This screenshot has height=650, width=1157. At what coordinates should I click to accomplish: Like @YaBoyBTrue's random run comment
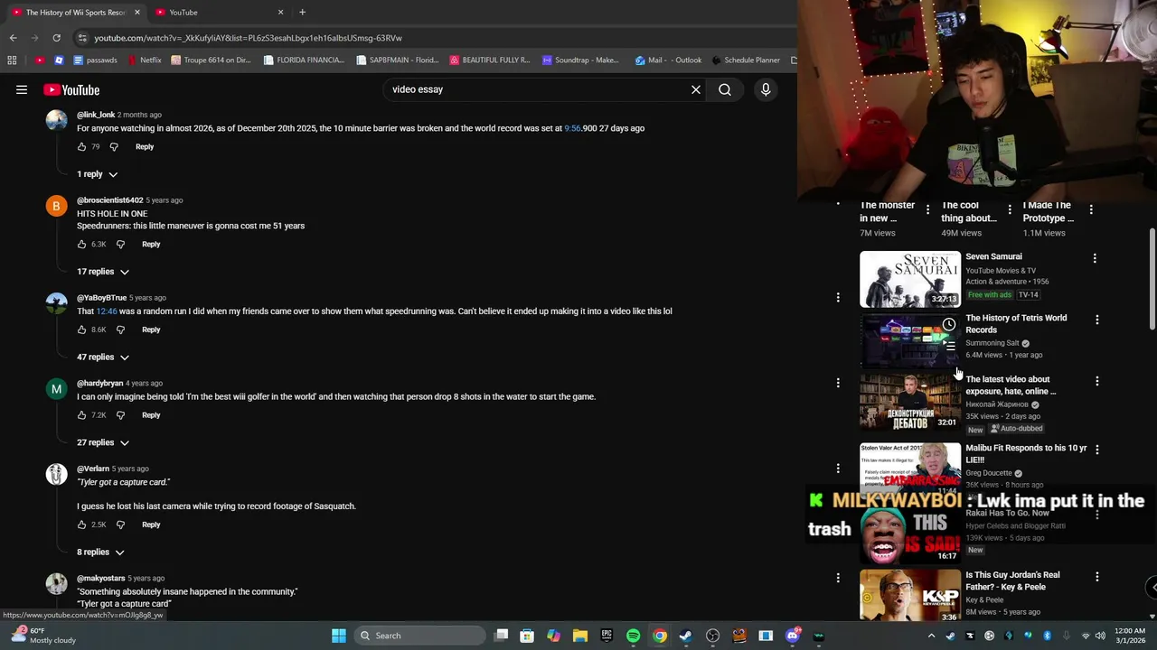click(81, 330)
